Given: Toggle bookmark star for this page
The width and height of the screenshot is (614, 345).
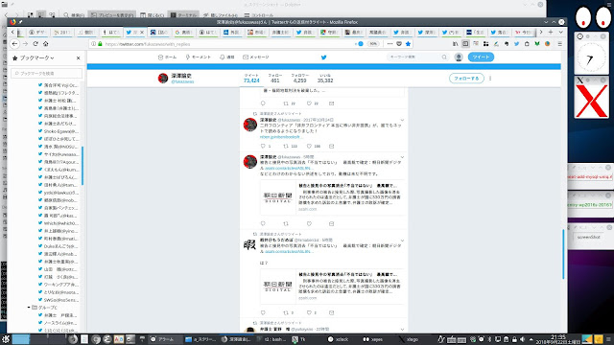Looking at the screenshot, I should coord(408,44).
